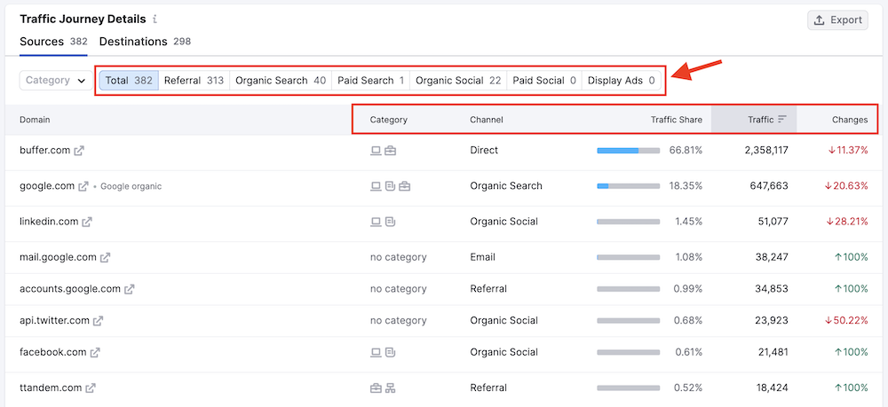Select the Organic Social 22 filter

coord(457,81)
